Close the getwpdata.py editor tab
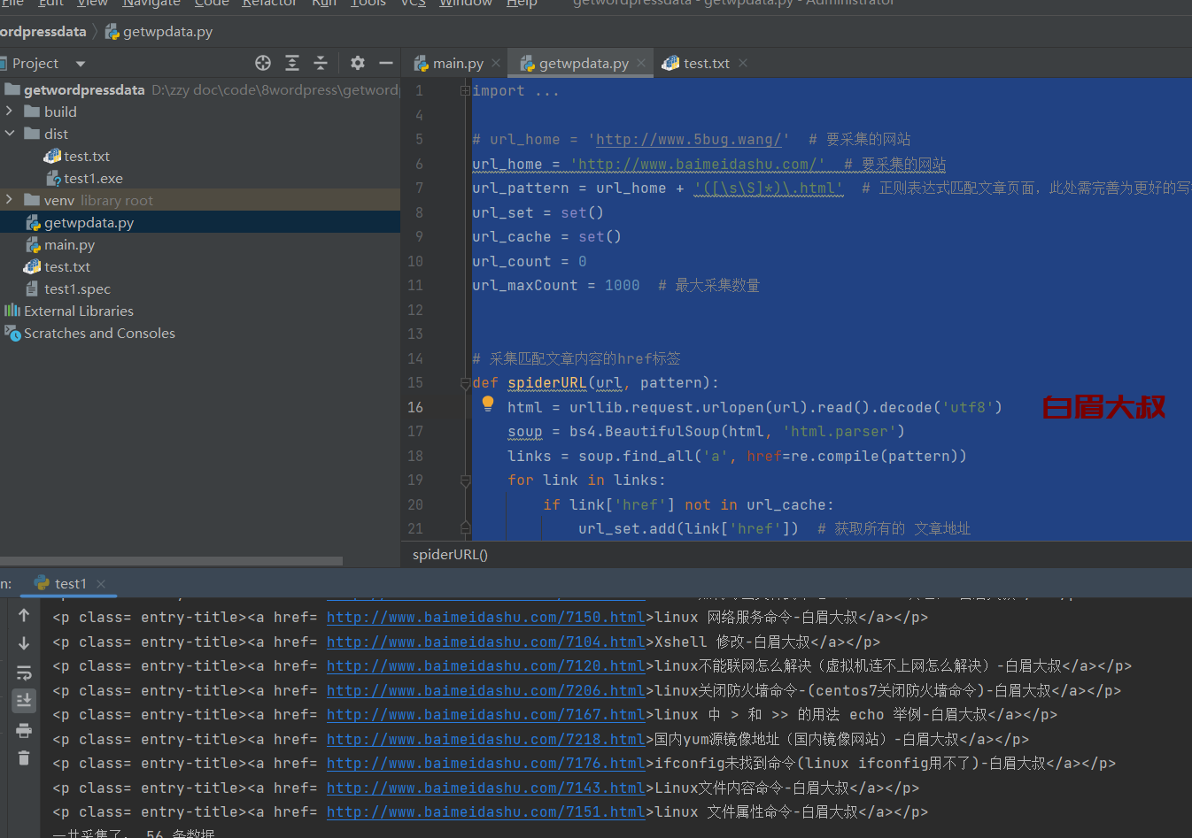 [641, 63]
